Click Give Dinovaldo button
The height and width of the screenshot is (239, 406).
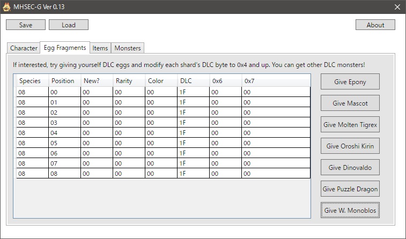click(x=350, y=168)
